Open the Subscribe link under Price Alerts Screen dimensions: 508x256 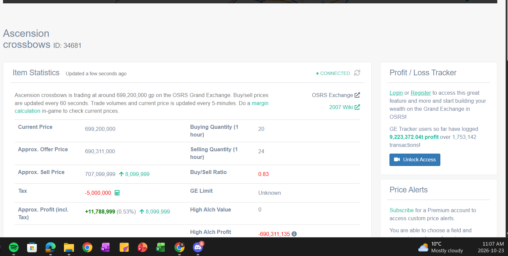(402, 210)
